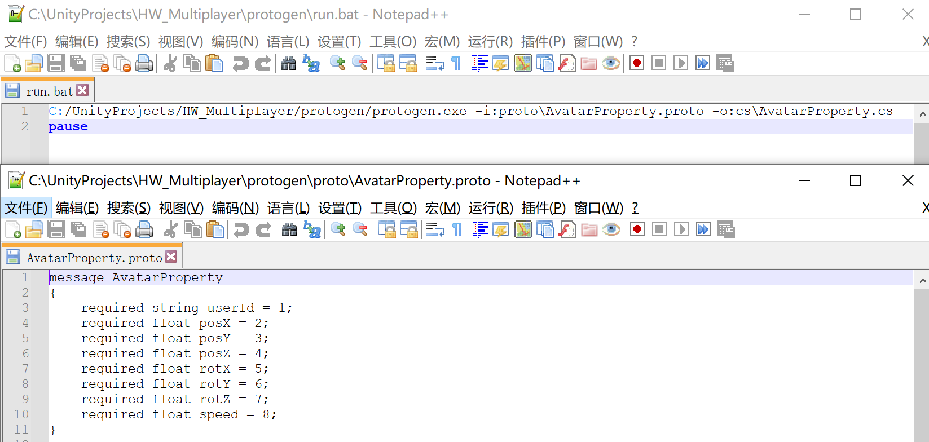929x442 pixels.
Task: Click Save icon in run.bat window toolbar
Action: (56, 63)
